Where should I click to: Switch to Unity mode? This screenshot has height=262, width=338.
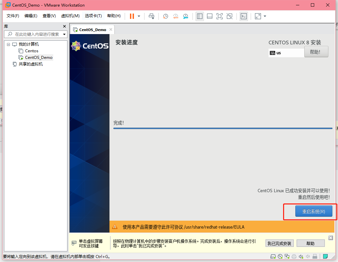pos(230,16)
